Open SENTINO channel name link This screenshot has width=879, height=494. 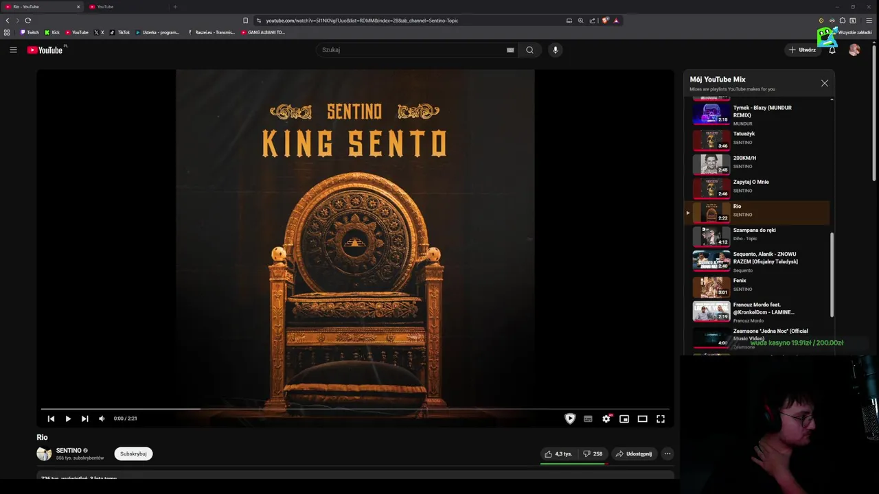pos(69,450)
